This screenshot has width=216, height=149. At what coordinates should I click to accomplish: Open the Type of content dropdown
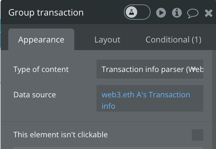(150, 69)
